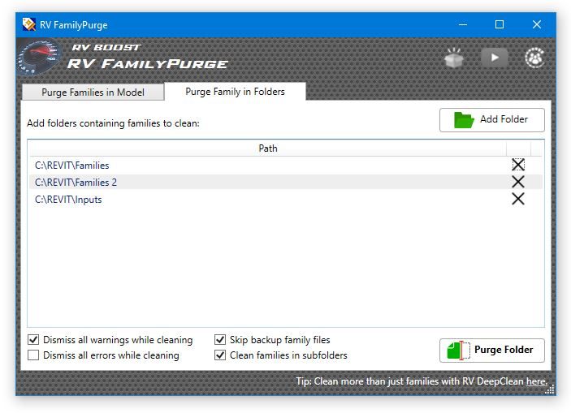Remove the C:\REVIT\Families folder entry
571x413 pixels.
(x=518, y=165)
